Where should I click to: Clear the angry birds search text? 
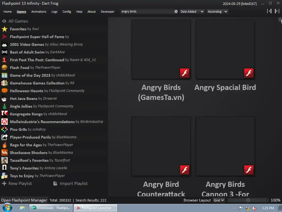click(x=176, y=12)
